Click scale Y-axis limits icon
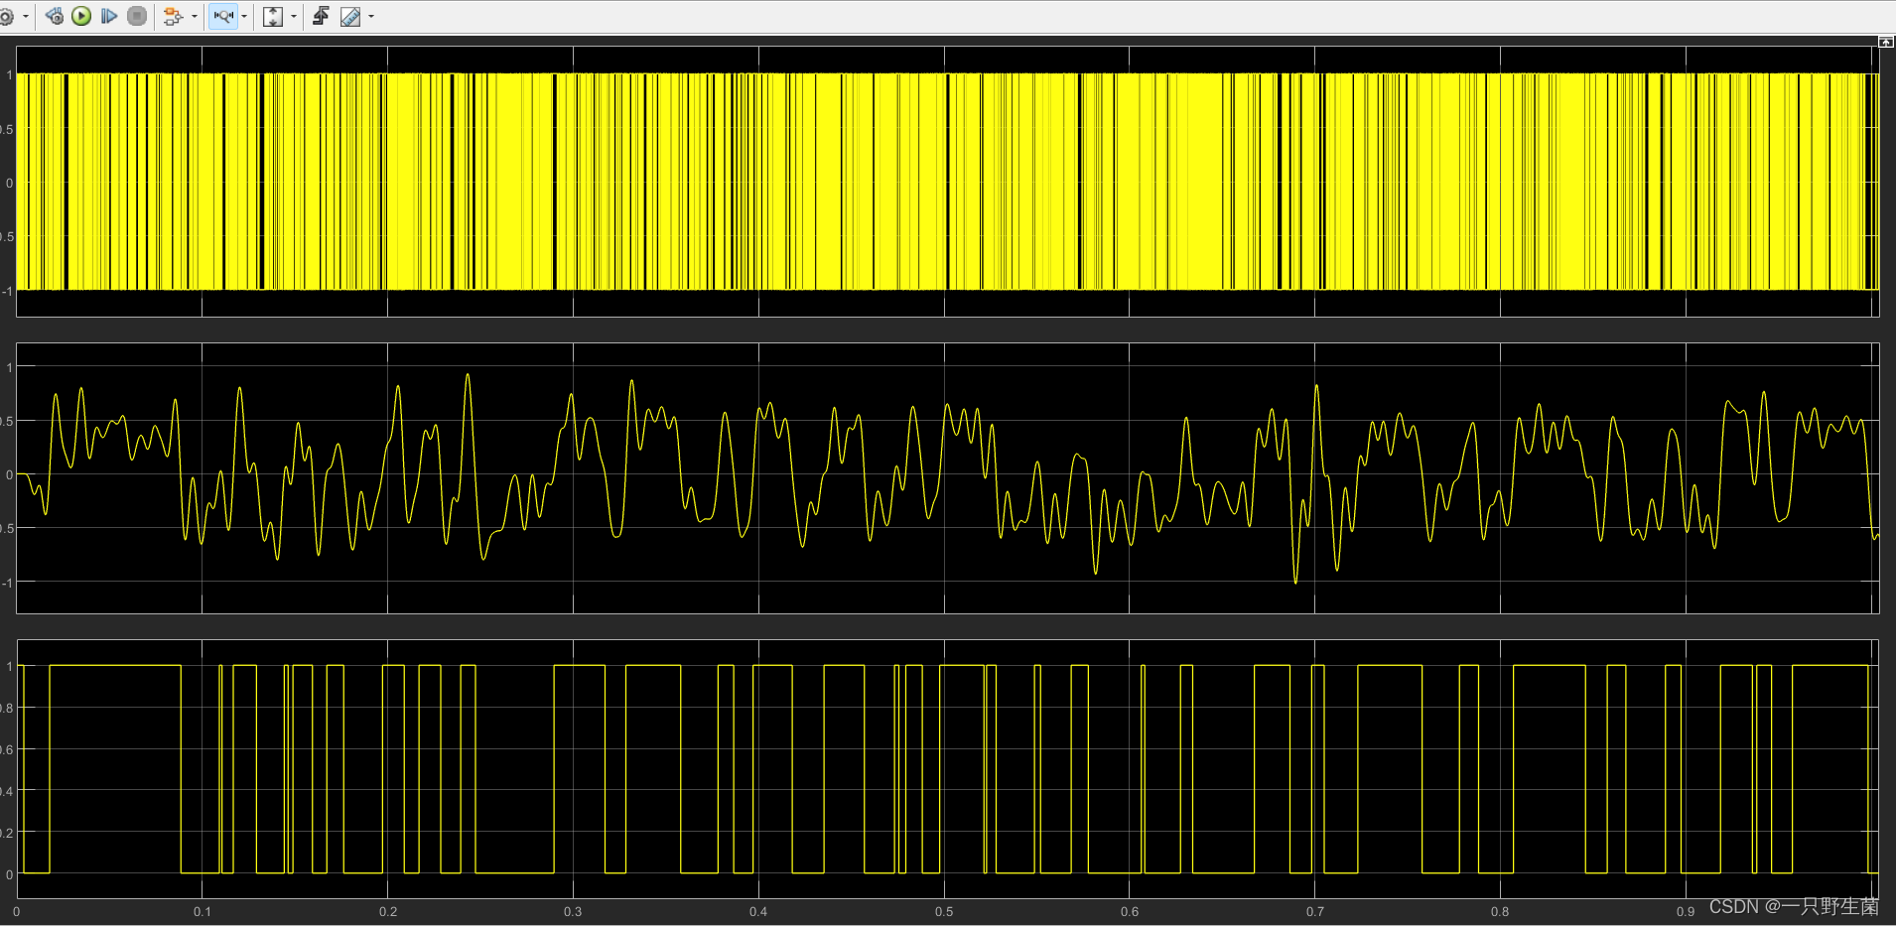This screenshot has width=1896, height=926. pos(273,16)
